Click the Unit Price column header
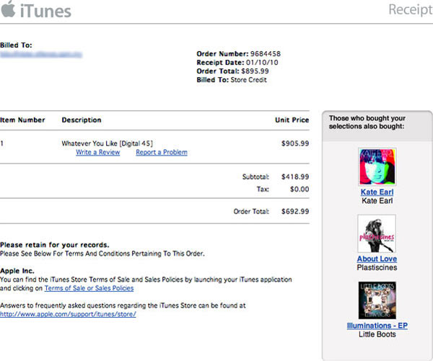433x361 pixels. click(x=292, y=120)
